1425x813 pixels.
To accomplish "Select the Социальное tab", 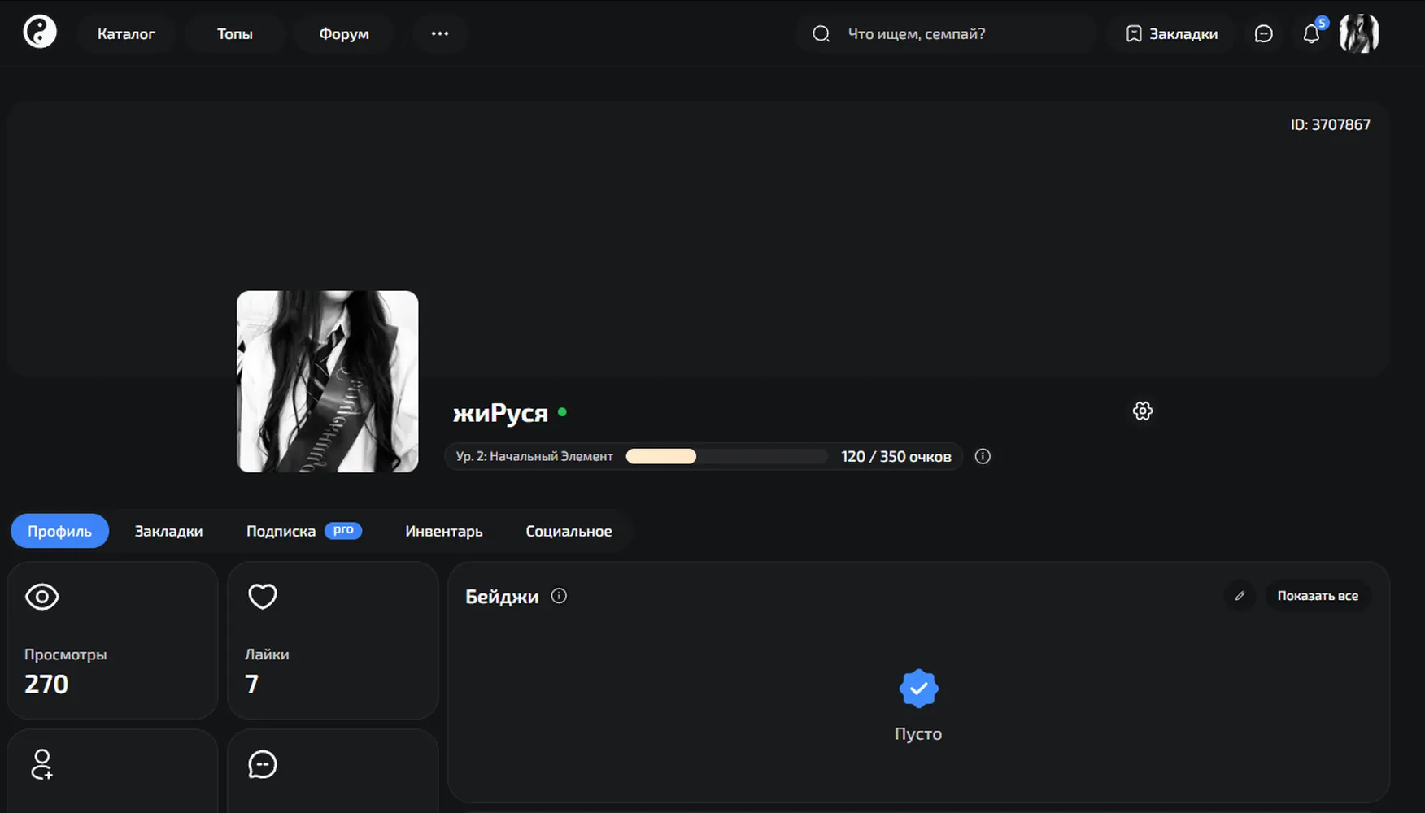I will pyautogui.click(x=569, y=531).
